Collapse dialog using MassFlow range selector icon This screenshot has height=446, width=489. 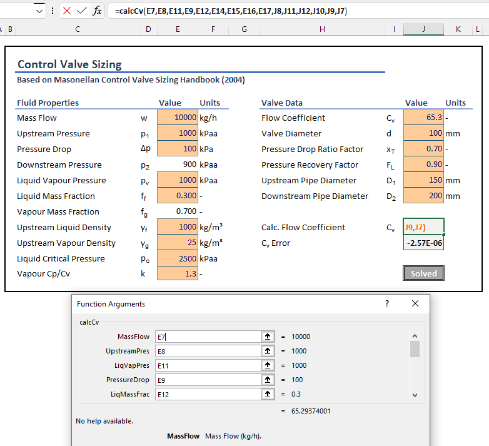coord(268,337)
